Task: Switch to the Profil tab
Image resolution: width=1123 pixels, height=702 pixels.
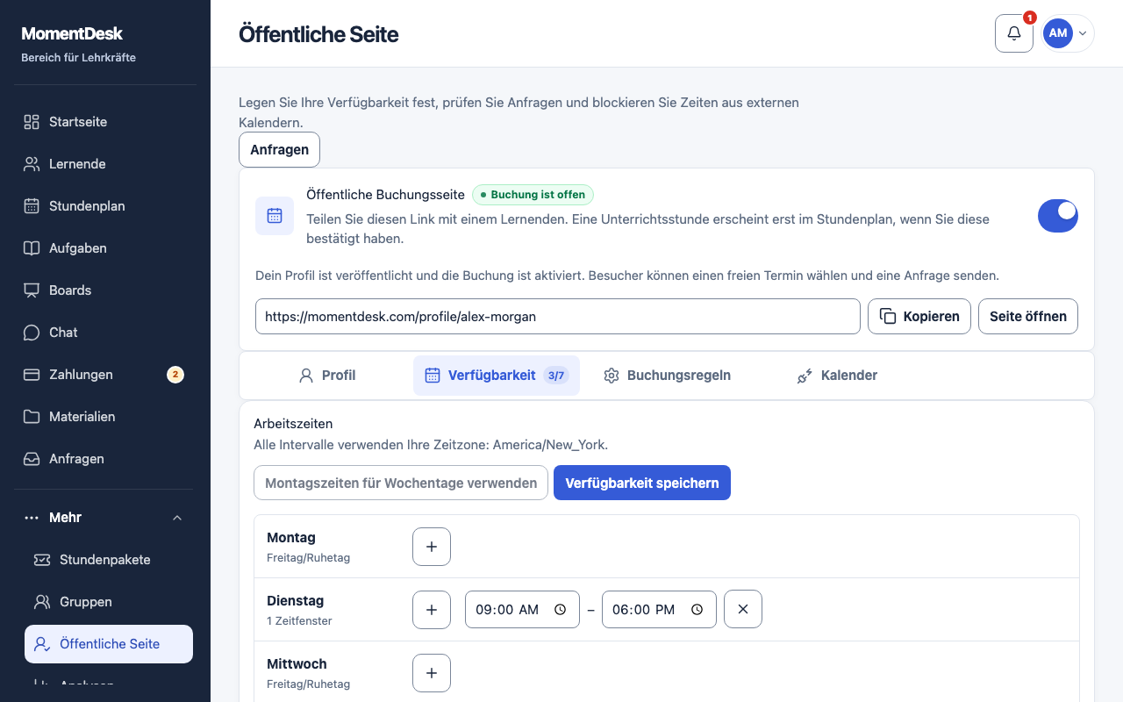Action: (327, 376)
